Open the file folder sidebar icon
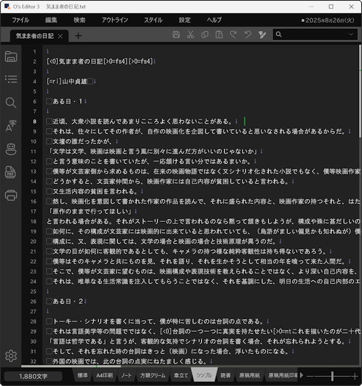The height and width of the screenshot is (386, 362). pyautogui.click(x=11, y=57)
